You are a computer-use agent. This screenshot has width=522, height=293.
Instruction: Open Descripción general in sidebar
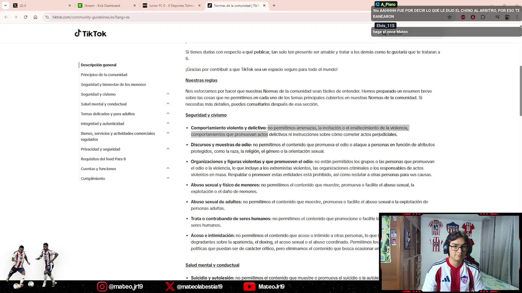[98, 65]
